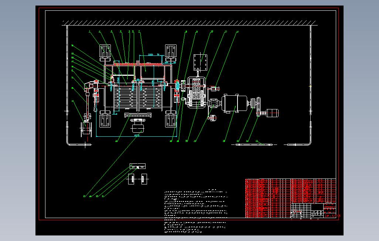
Task: Select the bottom-right bearing pedestal
Action: coord(171,119)
